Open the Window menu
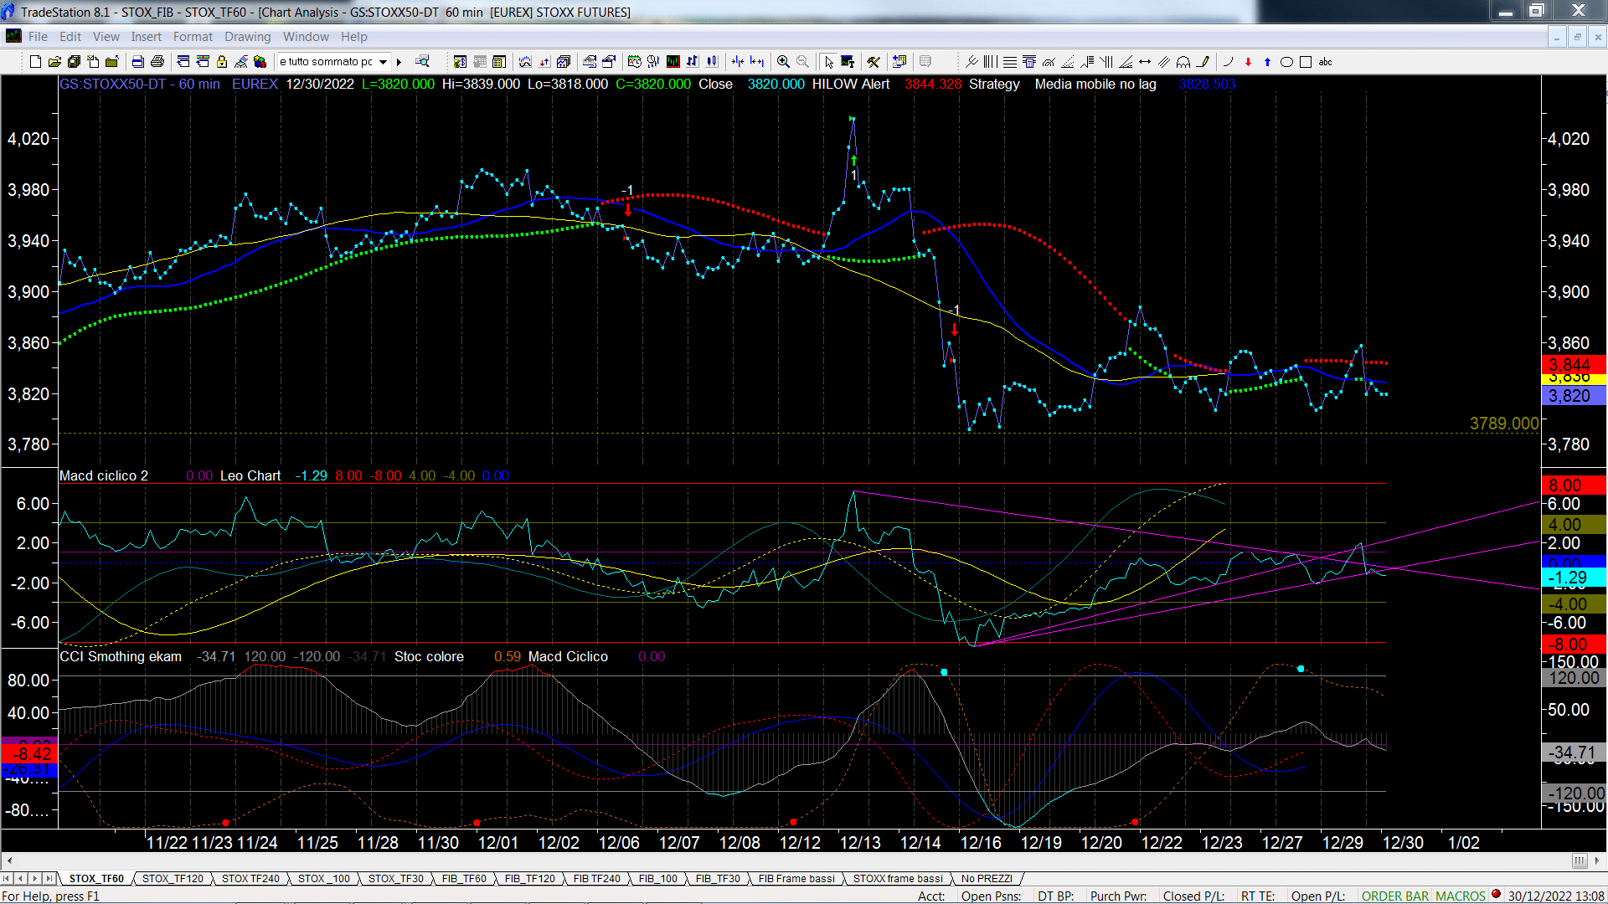This screenshot has width=1608, height=904. pyautogui.click(x=306, y=37)
